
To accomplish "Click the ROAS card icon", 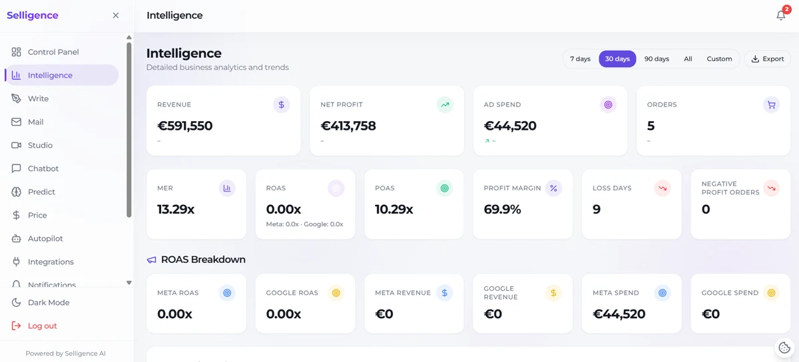I will (336, 188).
